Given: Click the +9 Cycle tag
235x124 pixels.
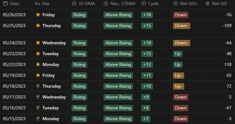Looking at the screenshot, I should pyautogui.click(x=146, y=97).
